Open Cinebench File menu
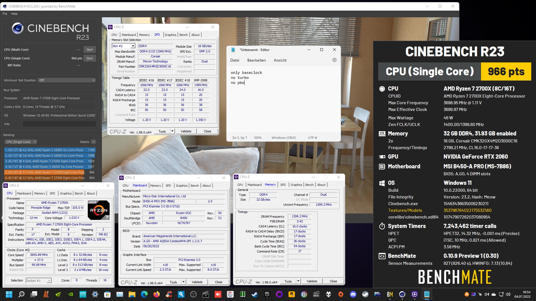The width and height of the screenshot is (536, 301). pyautogui.click(x=5, y=14)
